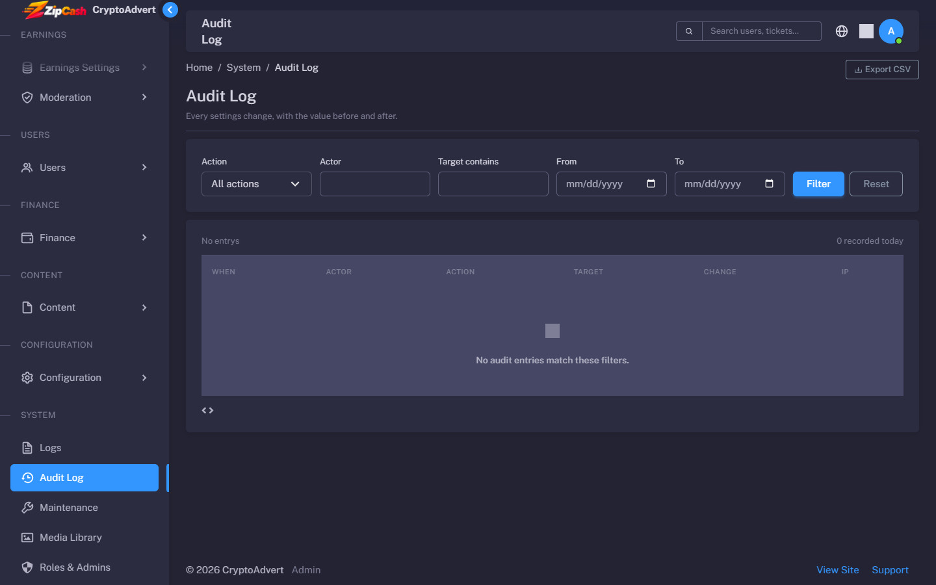Click the ZipCash logo
The height and width of the screenshot is (585, 936).
coord(55,10)
